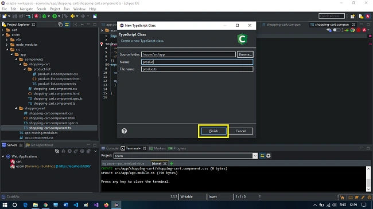The height and width of the screenshot is (209, 373).
Task: Switch to the Markers tab
Action: [157, 148]
